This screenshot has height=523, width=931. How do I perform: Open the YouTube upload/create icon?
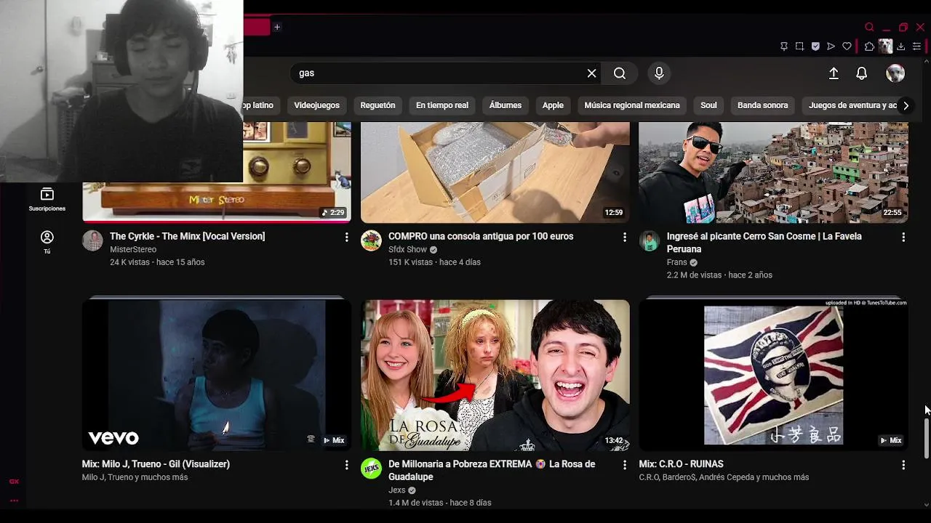(x=834, y=73)
